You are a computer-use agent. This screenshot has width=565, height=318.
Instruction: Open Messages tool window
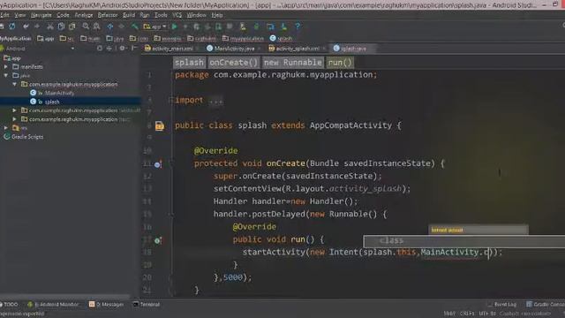click(x=106, y=304)
